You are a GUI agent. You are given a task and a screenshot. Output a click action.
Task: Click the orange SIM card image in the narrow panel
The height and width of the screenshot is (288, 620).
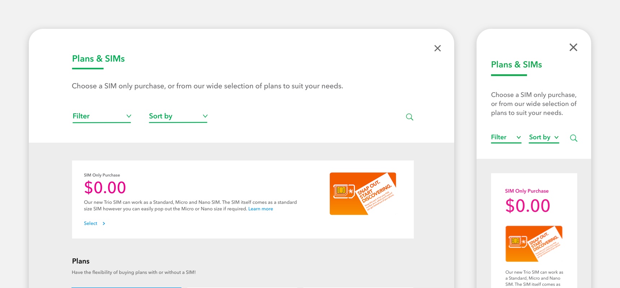[x=533, y=244]
